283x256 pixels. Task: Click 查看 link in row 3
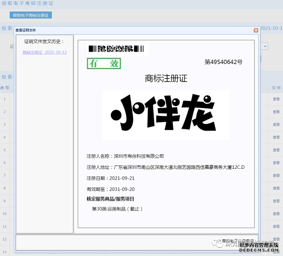click(x=276, y=125)
